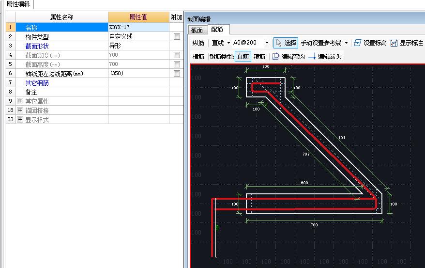Select the 选择 pointer tool

coord(286,43)
